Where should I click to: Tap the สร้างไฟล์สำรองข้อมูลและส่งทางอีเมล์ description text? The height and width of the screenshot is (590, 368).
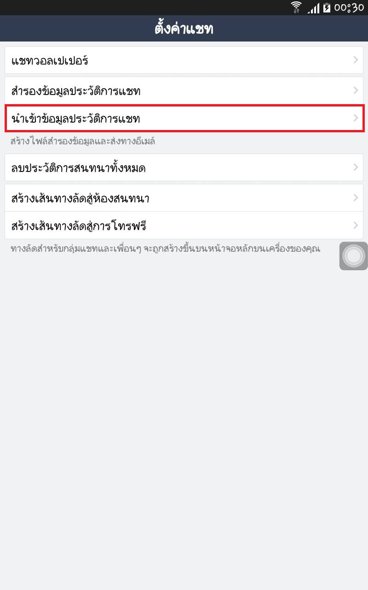(83, 141)
